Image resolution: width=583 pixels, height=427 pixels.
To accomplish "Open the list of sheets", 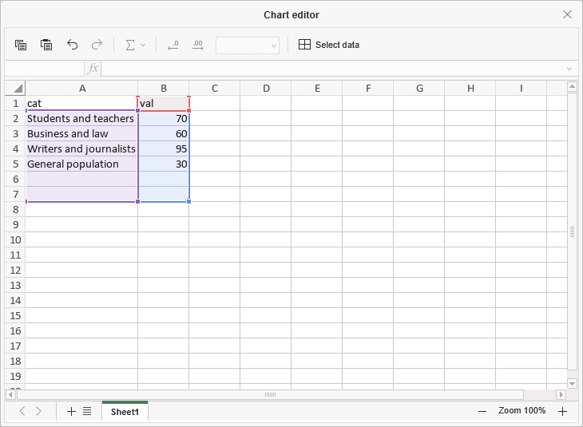I will (87, 411).
